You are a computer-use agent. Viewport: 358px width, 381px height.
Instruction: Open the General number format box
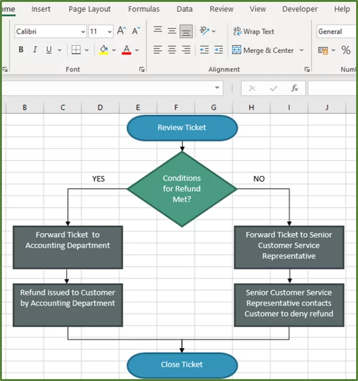coord(337,31)
